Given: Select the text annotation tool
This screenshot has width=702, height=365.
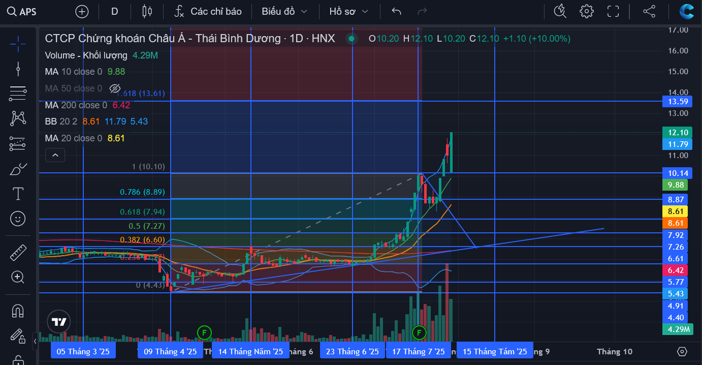Looking at the screenshot, I should [18, 194].
